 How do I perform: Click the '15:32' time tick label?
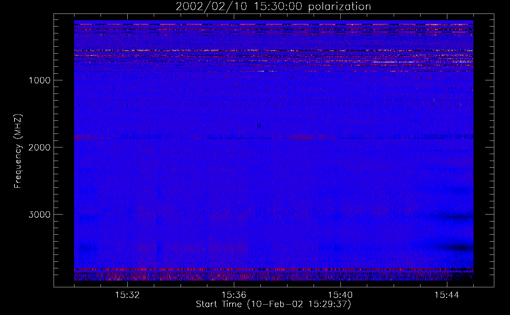[127, 295]
